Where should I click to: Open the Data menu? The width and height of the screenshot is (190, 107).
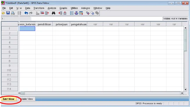pyautogui.click(x=28, y=8)
